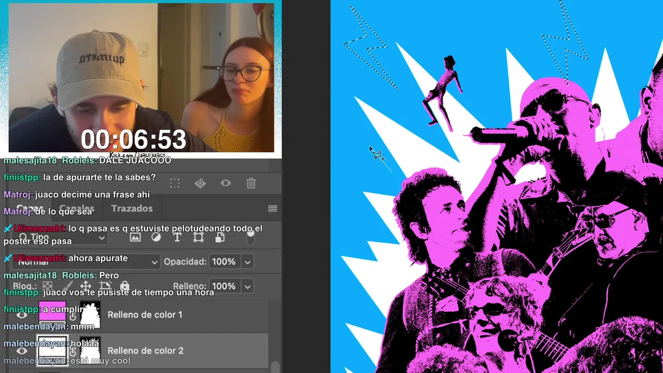Image resolution: width=663 pixels, height=373 pixels.
Task: Click the 00:06:53 countdown timer
Action: tap(134, 140)
